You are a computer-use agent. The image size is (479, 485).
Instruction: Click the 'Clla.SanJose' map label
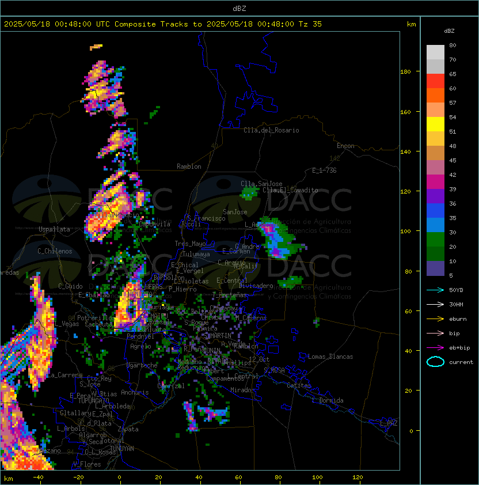pos(261,184)
